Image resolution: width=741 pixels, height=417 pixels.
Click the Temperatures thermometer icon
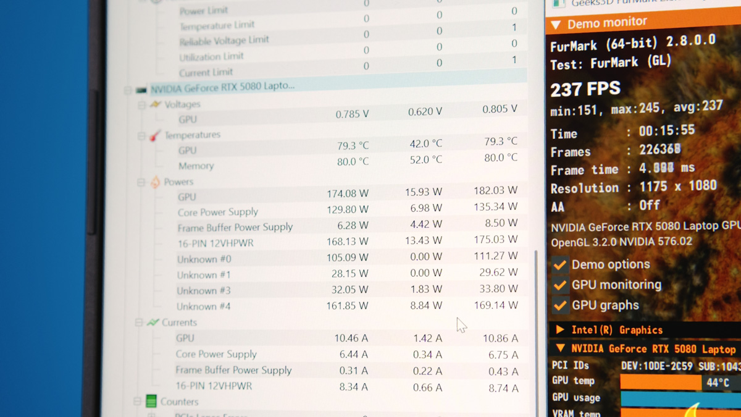pyautogui.click(x=154, y=135)
